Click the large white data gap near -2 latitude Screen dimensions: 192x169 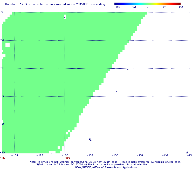point(8,45)
